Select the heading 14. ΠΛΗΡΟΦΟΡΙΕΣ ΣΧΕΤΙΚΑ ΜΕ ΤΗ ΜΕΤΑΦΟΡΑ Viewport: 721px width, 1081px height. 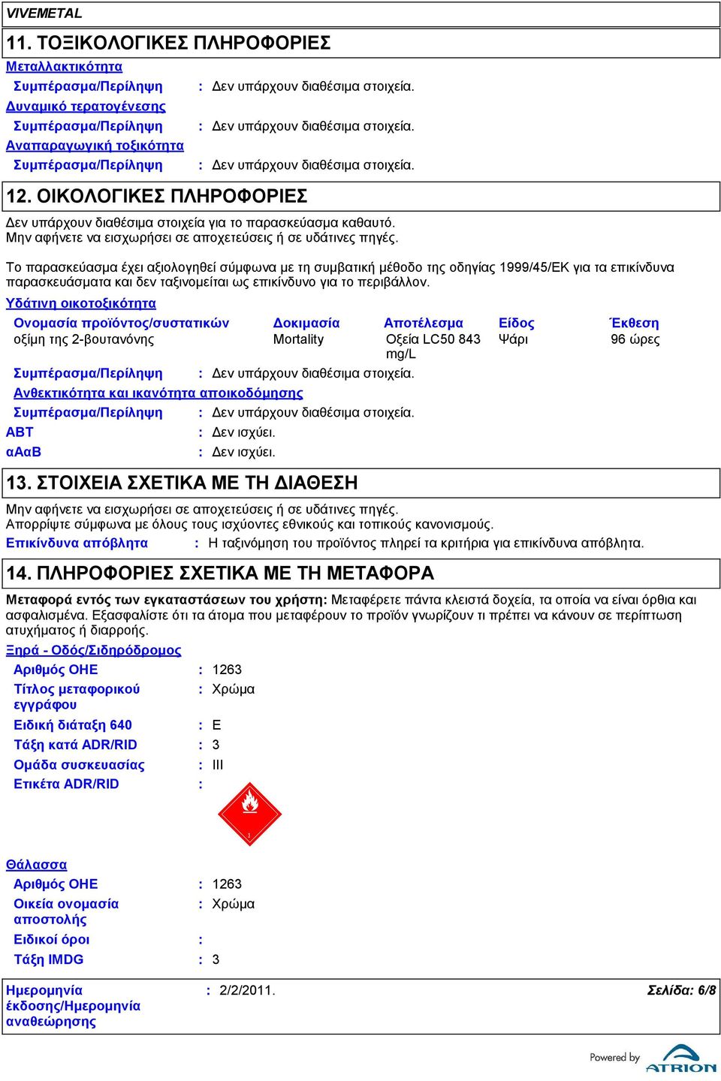click(x=220, y=574)
